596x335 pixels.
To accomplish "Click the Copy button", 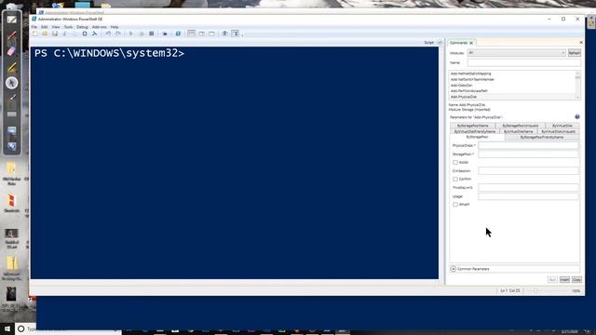I will 576,279.
